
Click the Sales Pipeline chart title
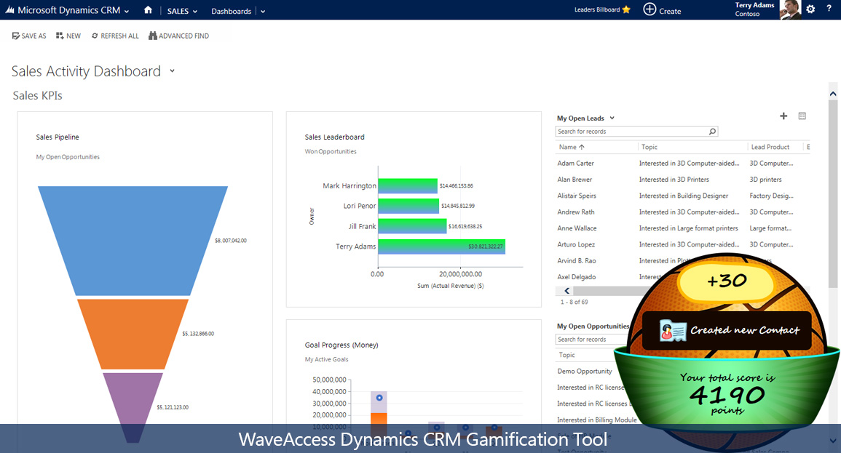pyautogui.click(x=58, y=137)
